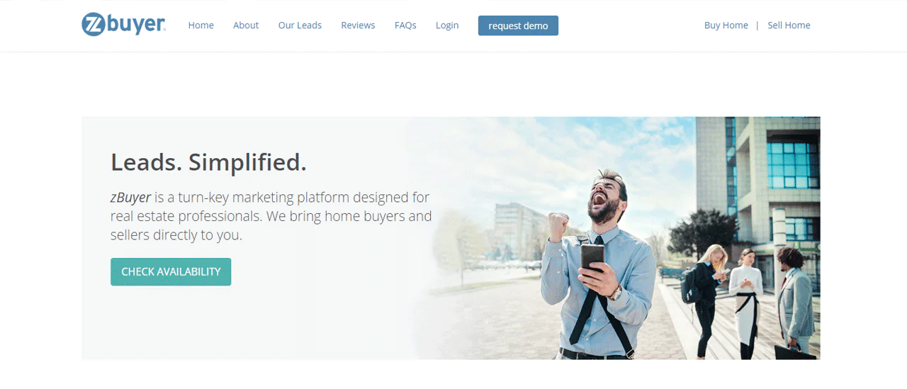Click the man's raised fist

click(x=558, y=228)
